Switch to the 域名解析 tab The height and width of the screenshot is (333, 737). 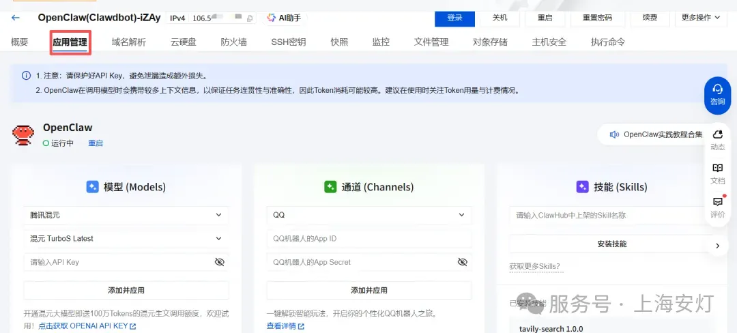click(x=129, y=42)
